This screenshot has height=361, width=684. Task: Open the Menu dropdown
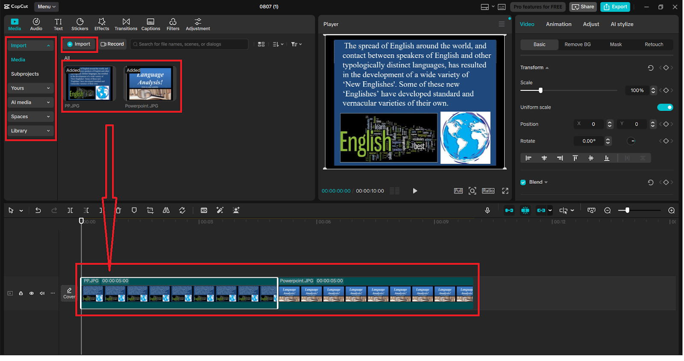tap(46, 7)
